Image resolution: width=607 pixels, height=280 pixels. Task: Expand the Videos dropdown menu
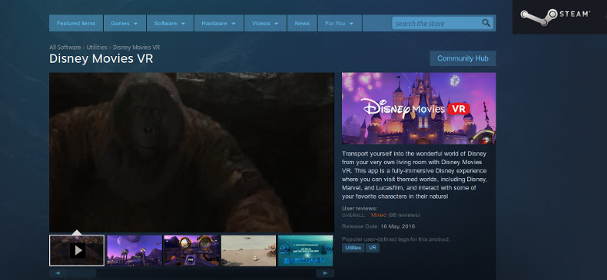(x=265, y=23)
